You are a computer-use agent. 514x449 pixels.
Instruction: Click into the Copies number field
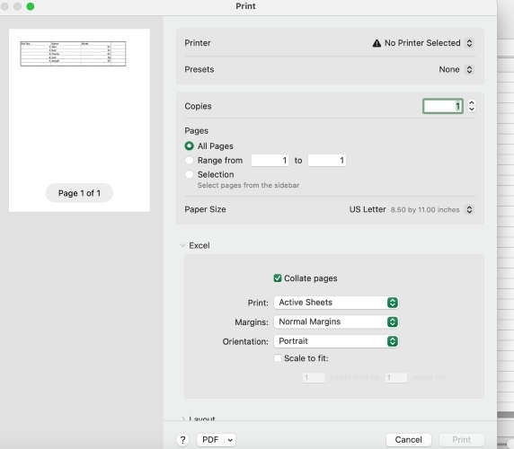click(443, 106)
